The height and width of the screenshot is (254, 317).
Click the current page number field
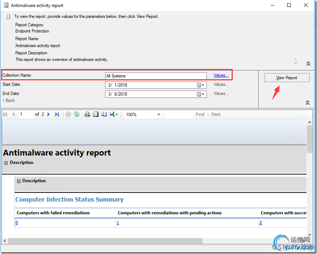click(26, 115)
